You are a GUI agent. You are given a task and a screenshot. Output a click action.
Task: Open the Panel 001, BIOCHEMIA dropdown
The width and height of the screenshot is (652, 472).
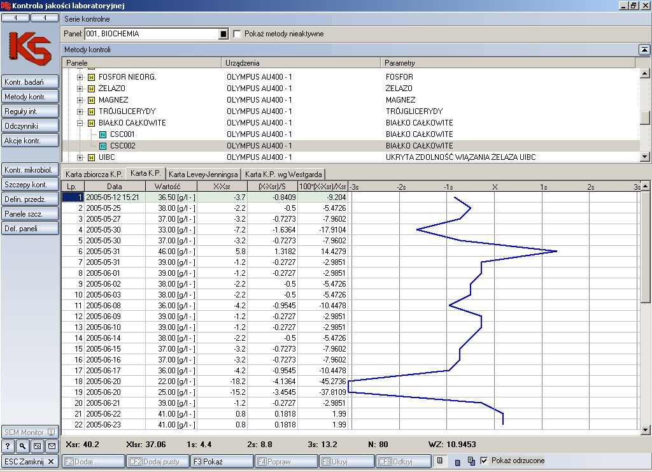point(223,34)
